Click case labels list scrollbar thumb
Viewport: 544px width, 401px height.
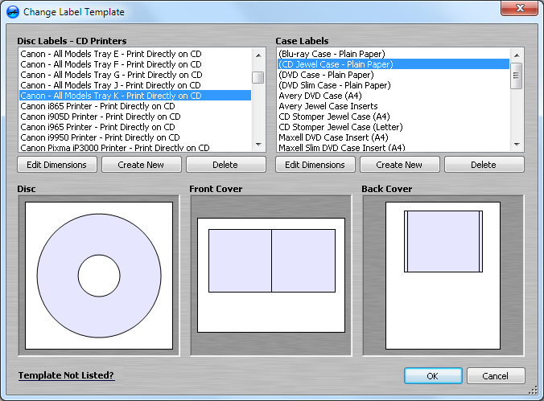517,76
